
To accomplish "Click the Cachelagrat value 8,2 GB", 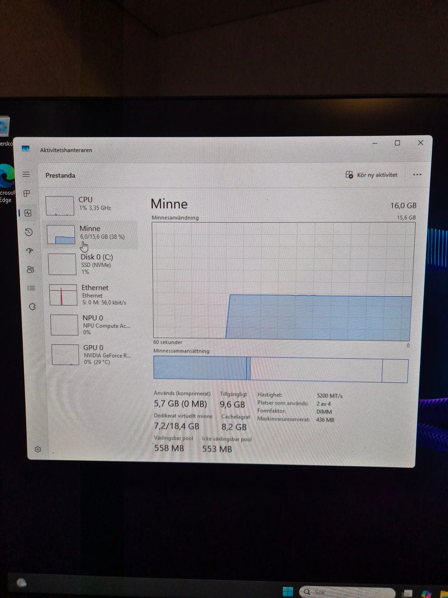I will click(x=234, y=427).
